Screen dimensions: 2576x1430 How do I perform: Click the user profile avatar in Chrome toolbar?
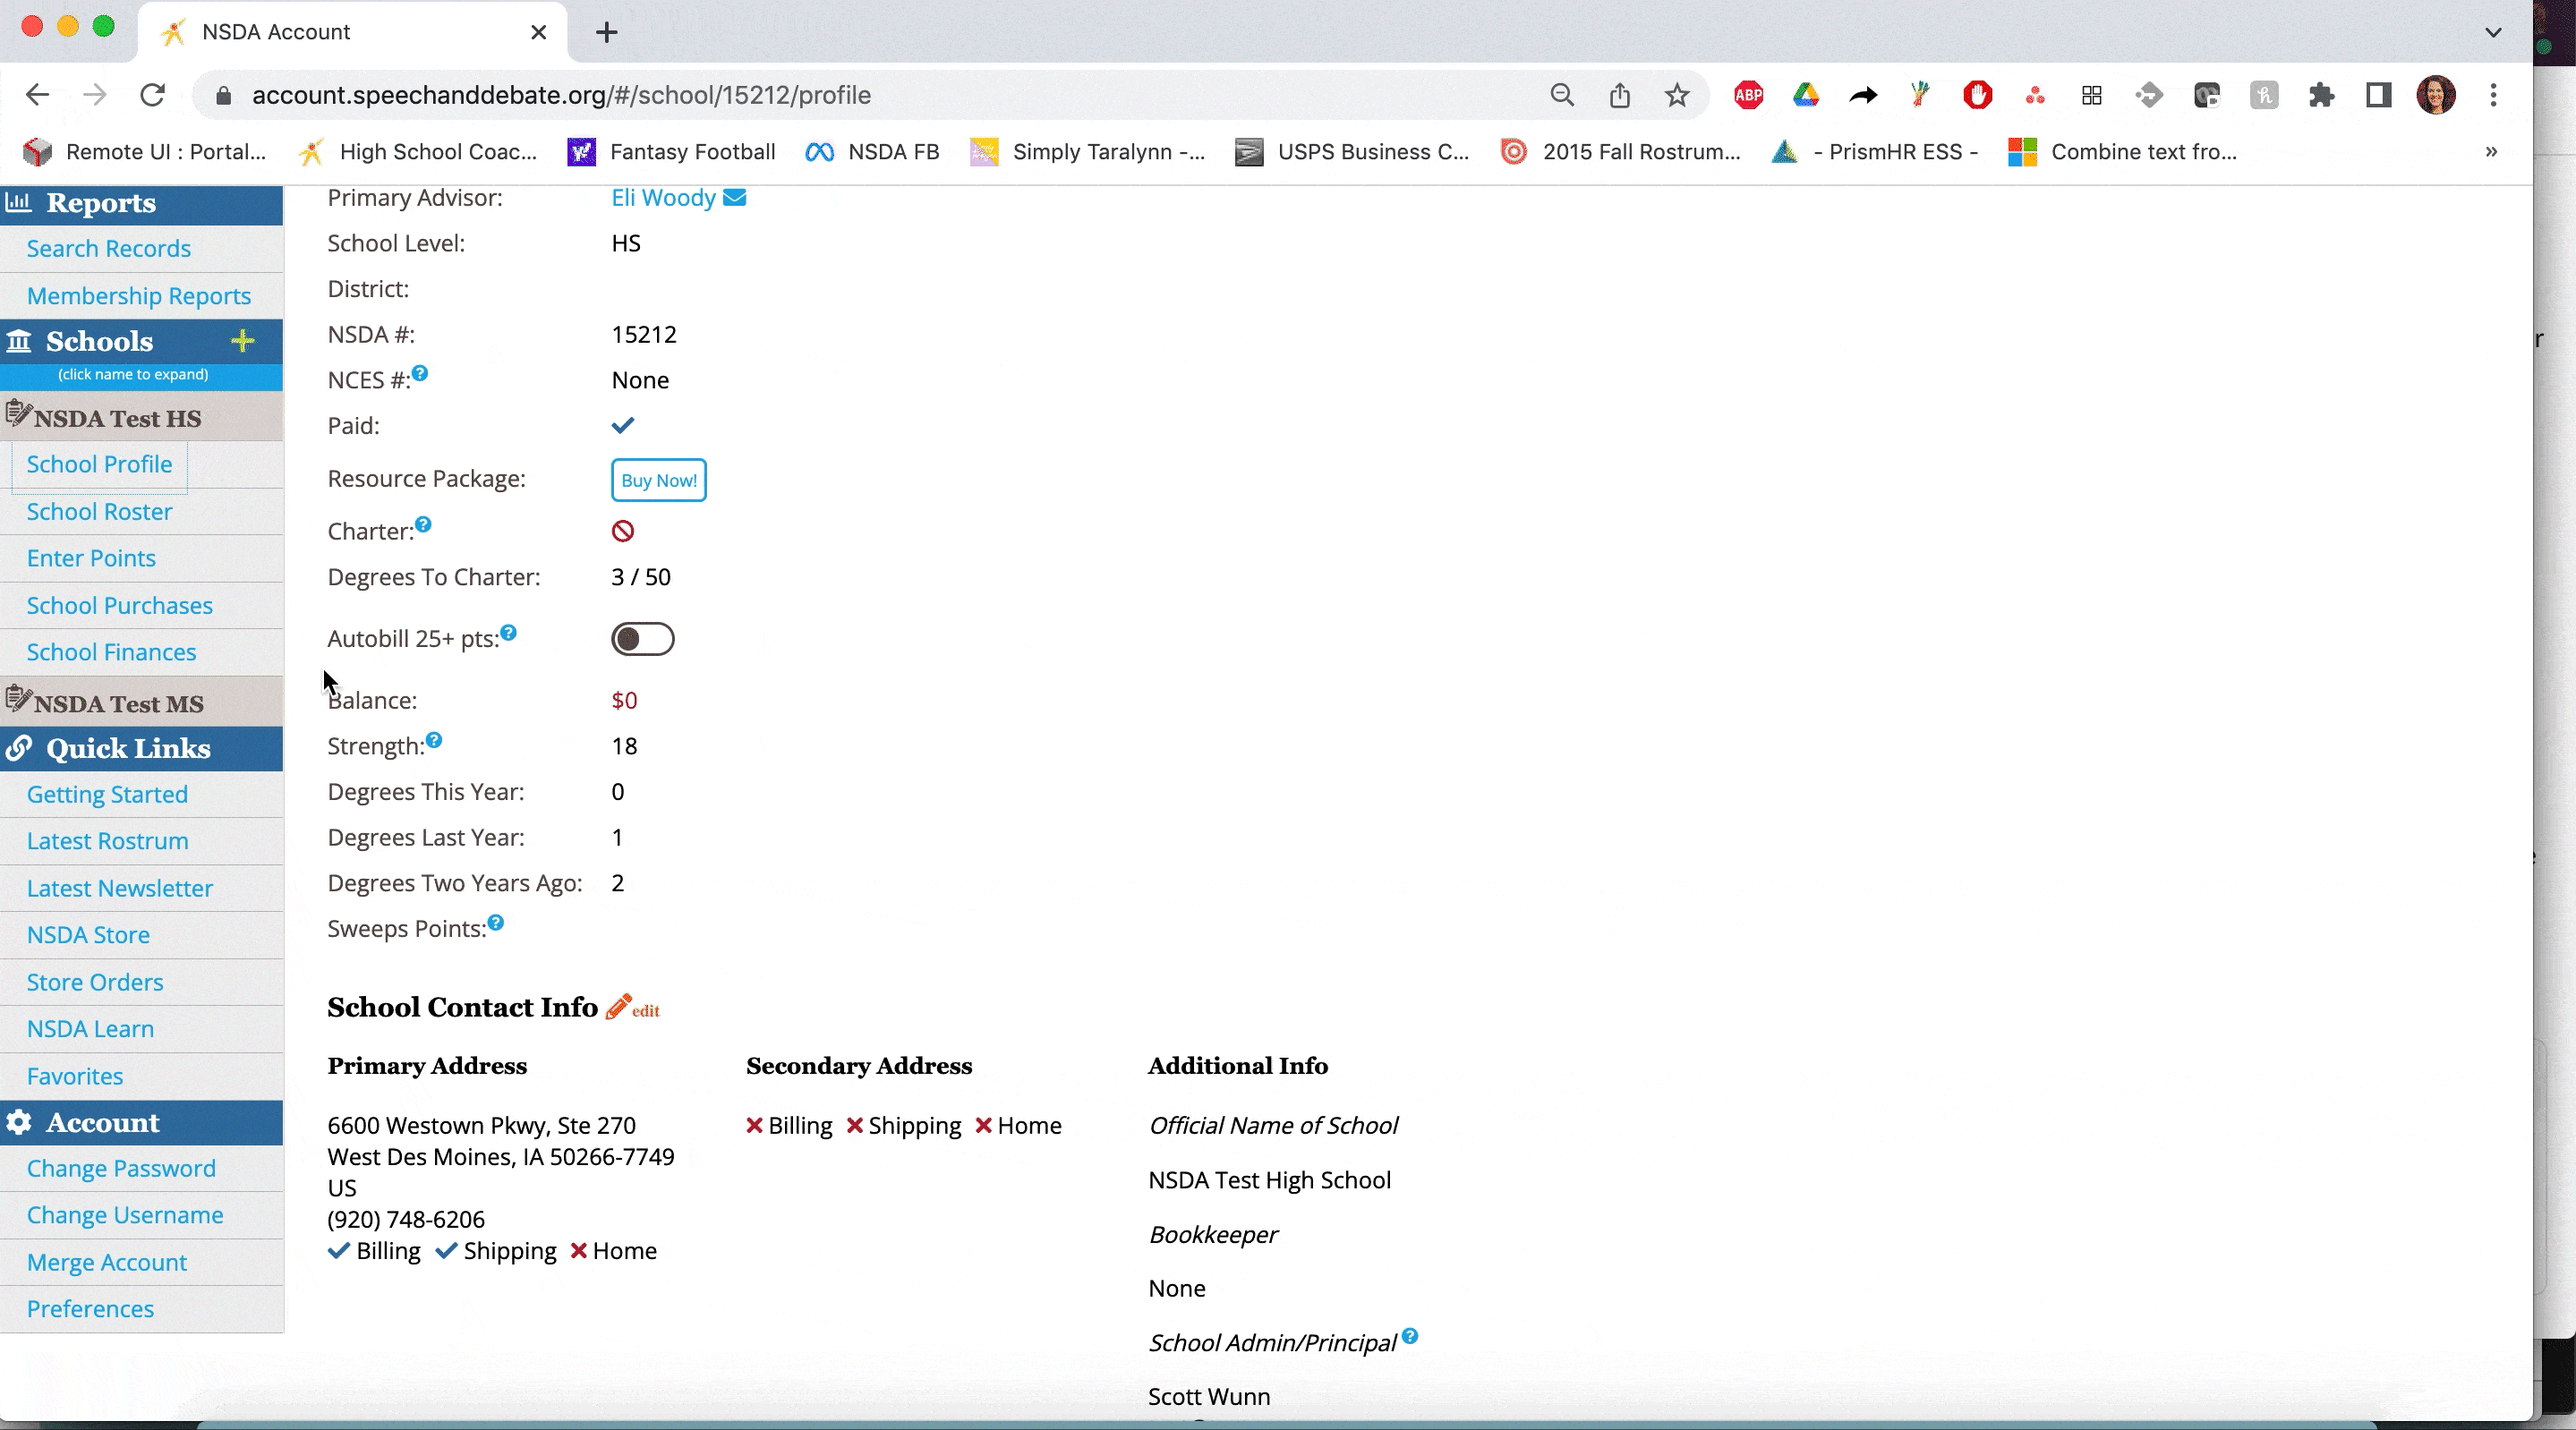pyautogui.click(x=2436, y=95)
